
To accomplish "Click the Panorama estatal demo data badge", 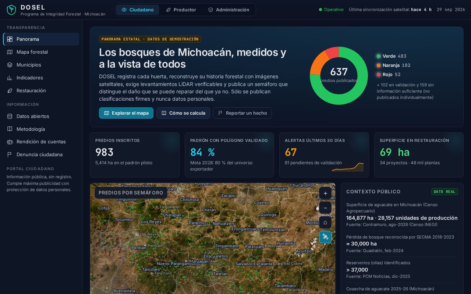I will click(x=150, y=39).
